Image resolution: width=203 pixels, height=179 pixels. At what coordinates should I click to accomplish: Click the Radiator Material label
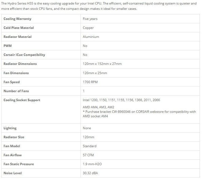[18, 37]
